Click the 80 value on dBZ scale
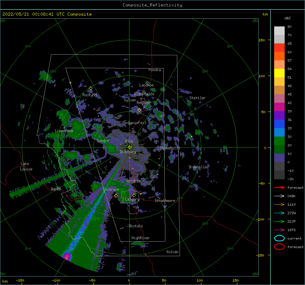Viewport: 305px width, 285px height. coord(289,27)
